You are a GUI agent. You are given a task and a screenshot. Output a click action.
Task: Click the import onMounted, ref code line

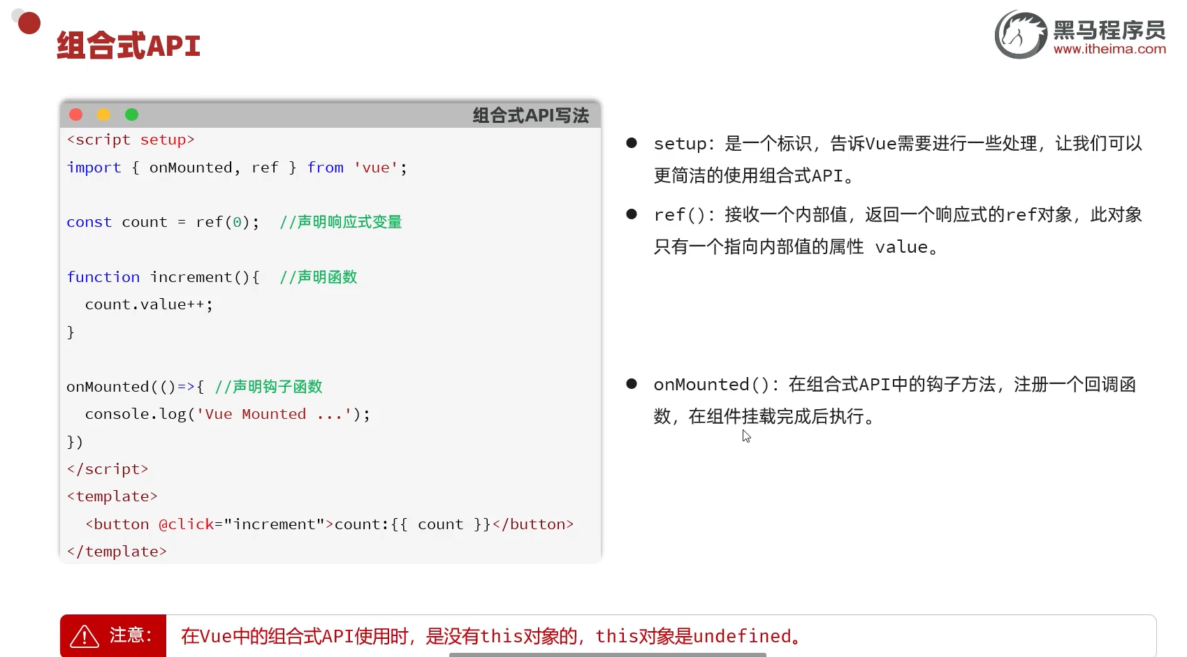click(x=237, y=168)
